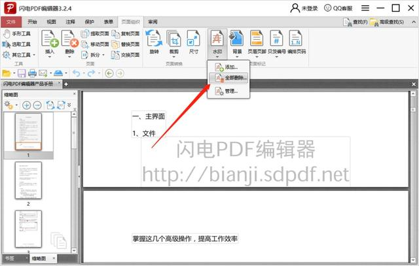Open the hamburger menu in title bar
Viewport: 419px width, 266px height.
click(x=365, y=8)
